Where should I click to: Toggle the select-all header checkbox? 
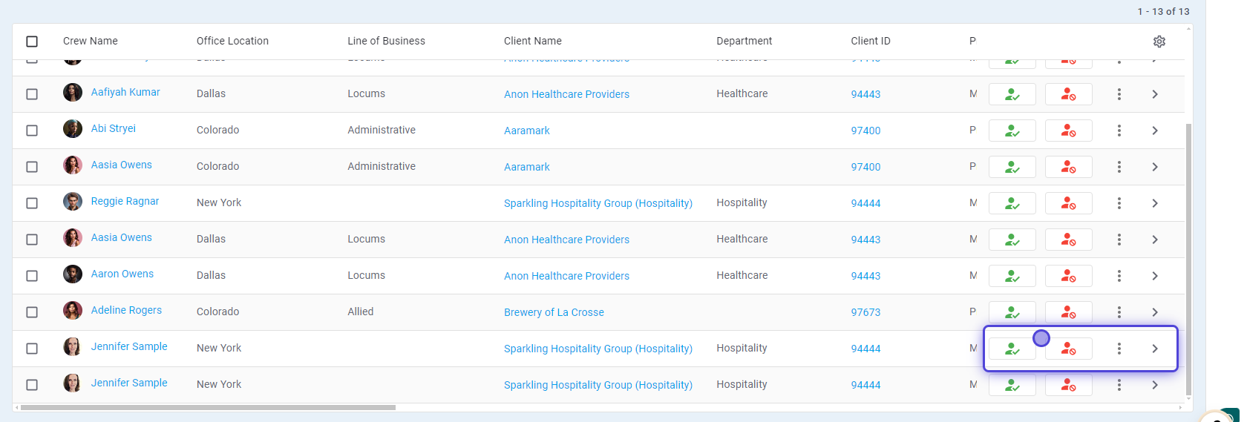click(32, 42)
